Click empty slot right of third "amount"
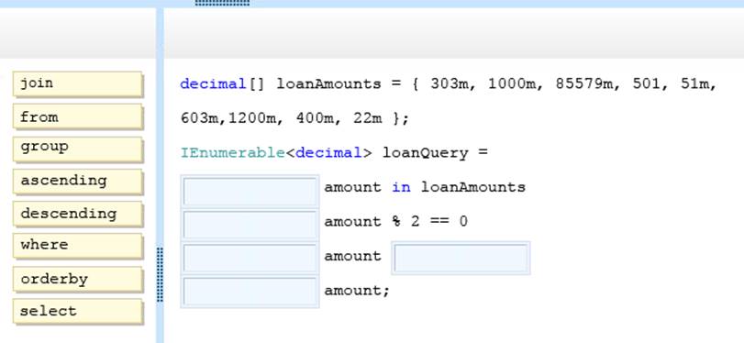Screen dimensions: 744x343 pos(461,258)
